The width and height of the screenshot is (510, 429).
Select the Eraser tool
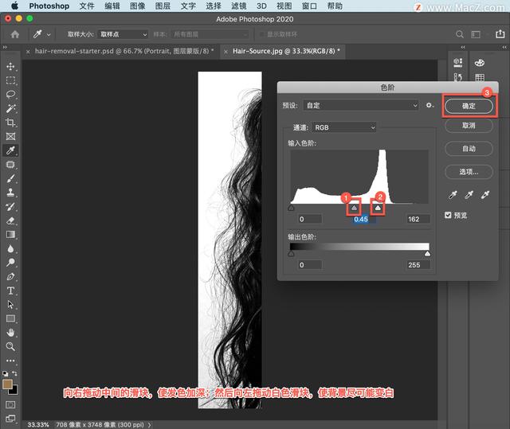pyautogui.click(x=10, y=220)
